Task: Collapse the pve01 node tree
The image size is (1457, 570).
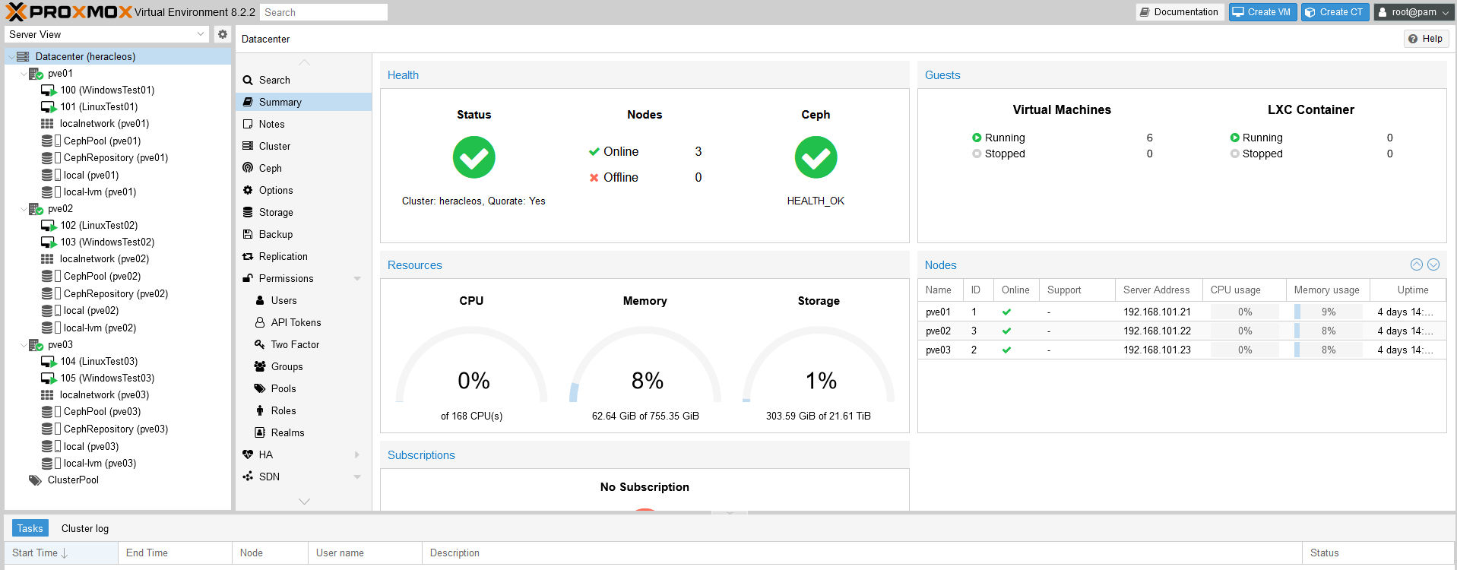Action: click(24, 74)
